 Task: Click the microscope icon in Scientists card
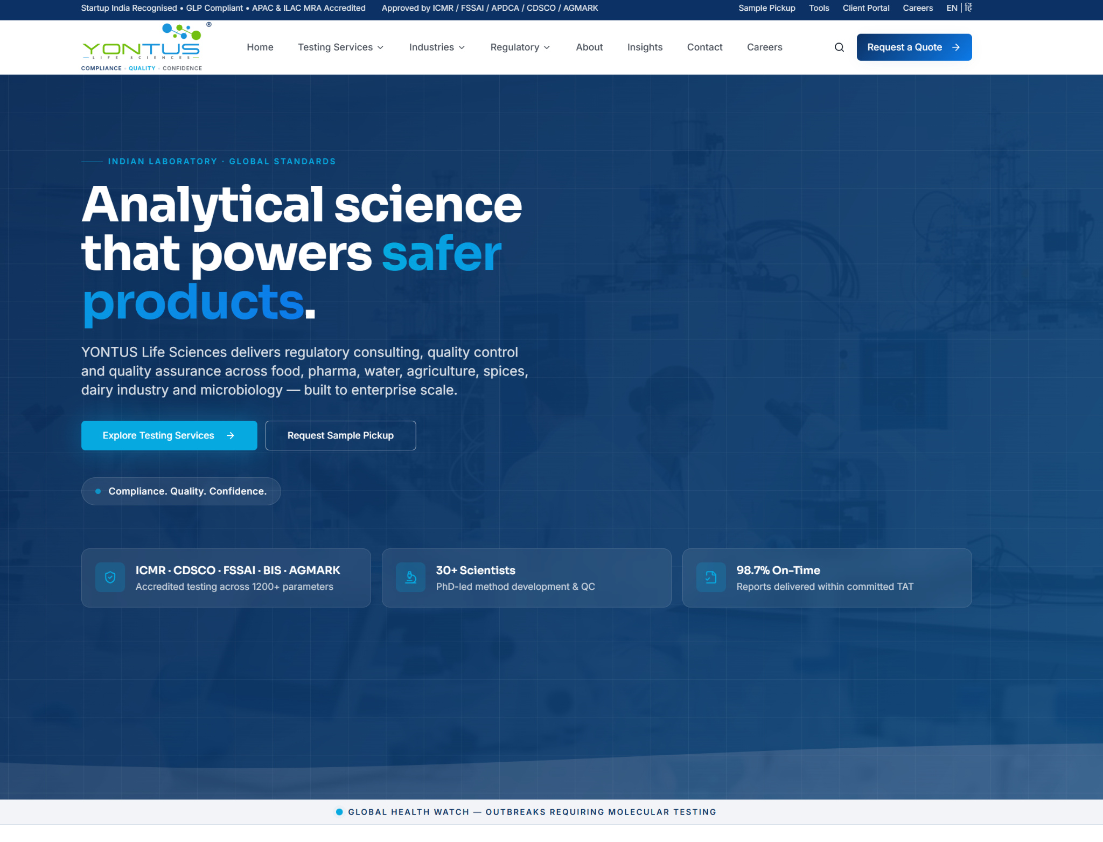click(x=411, y=577)
